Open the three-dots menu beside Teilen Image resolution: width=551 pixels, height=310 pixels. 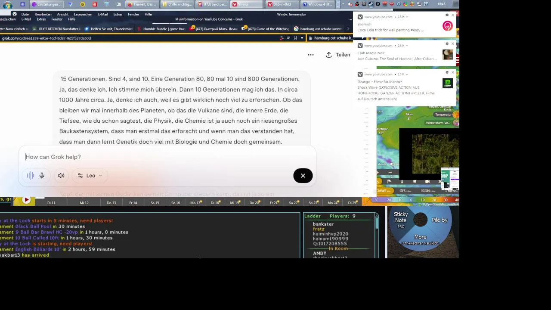[x=311, y=55]
